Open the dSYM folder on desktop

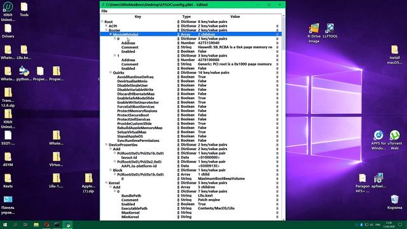point(8,159)
